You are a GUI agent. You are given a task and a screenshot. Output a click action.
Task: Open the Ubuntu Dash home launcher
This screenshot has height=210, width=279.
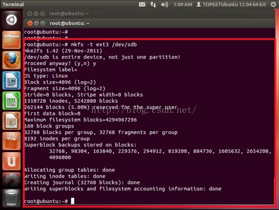coord(12,20)
